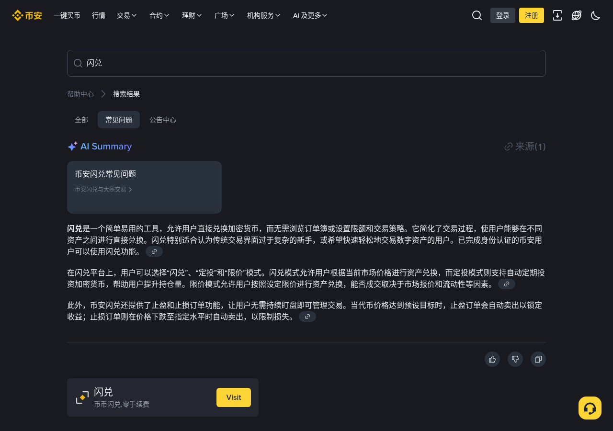The width and height of the screenshot is (613, 431).
Task: Expand the 交易 dropdown menu
Action: [x=127, y=15]
